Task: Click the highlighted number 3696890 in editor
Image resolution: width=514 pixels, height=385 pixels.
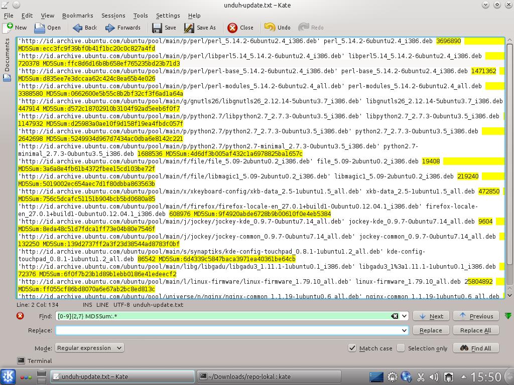Action: pos(448,41)
